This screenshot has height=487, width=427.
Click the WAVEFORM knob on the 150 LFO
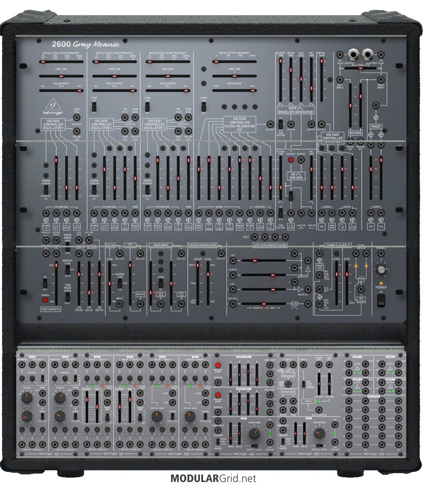point(319,433)
